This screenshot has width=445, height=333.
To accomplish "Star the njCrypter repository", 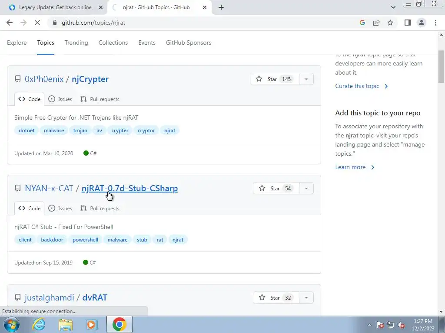I will tap(275, 79).
